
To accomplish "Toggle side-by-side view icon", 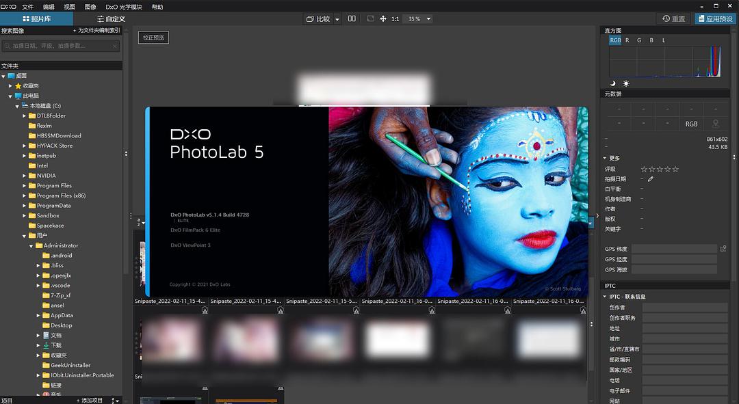I will point(352,18).
